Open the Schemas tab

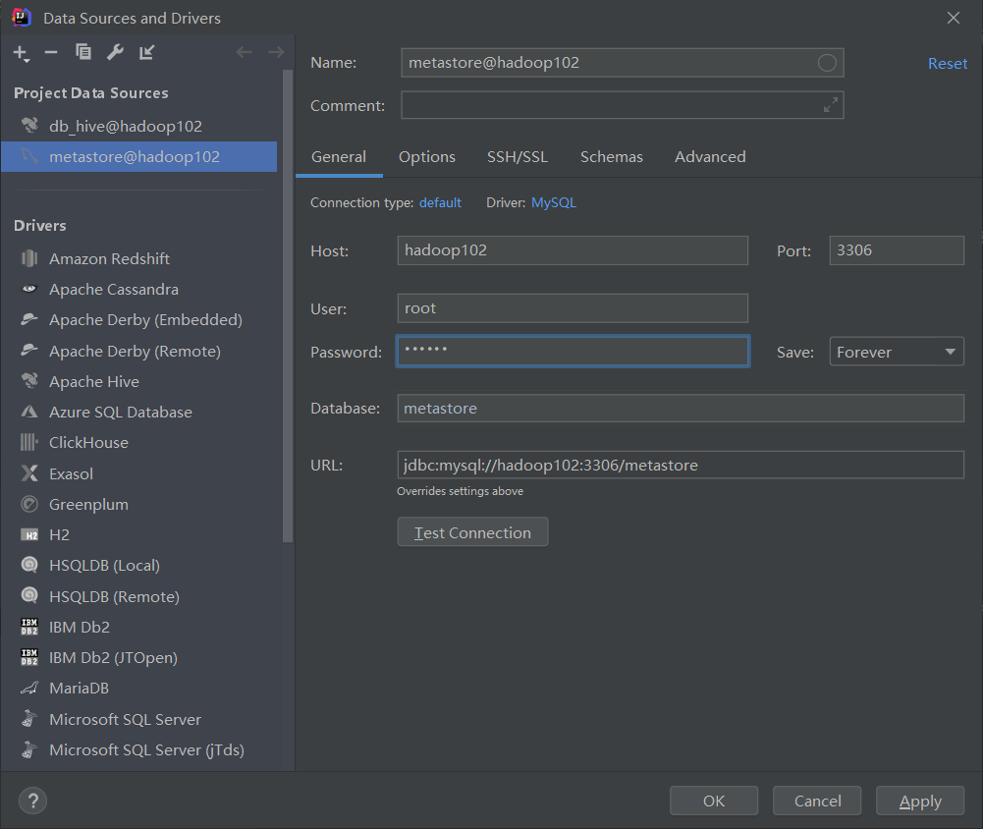coord(611,157)
